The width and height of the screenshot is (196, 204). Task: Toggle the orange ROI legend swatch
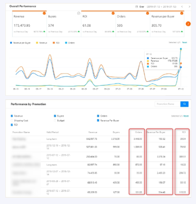[x=54, y=43]
